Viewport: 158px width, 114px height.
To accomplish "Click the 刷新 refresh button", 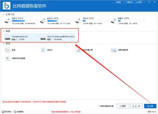I will pyautogui.click(x=123, y=106).
